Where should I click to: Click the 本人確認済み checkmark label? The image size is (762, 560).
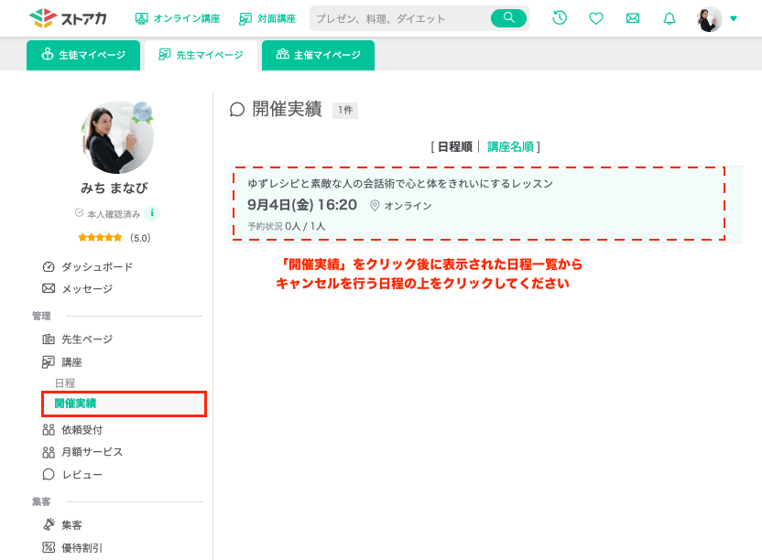[107, 214]
